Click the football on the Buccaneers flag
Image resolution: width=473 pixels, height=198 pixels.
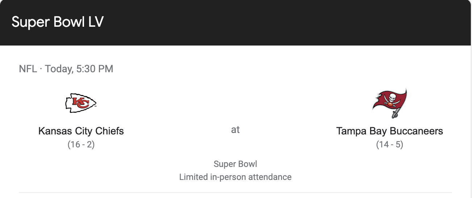tap(390, 104)
